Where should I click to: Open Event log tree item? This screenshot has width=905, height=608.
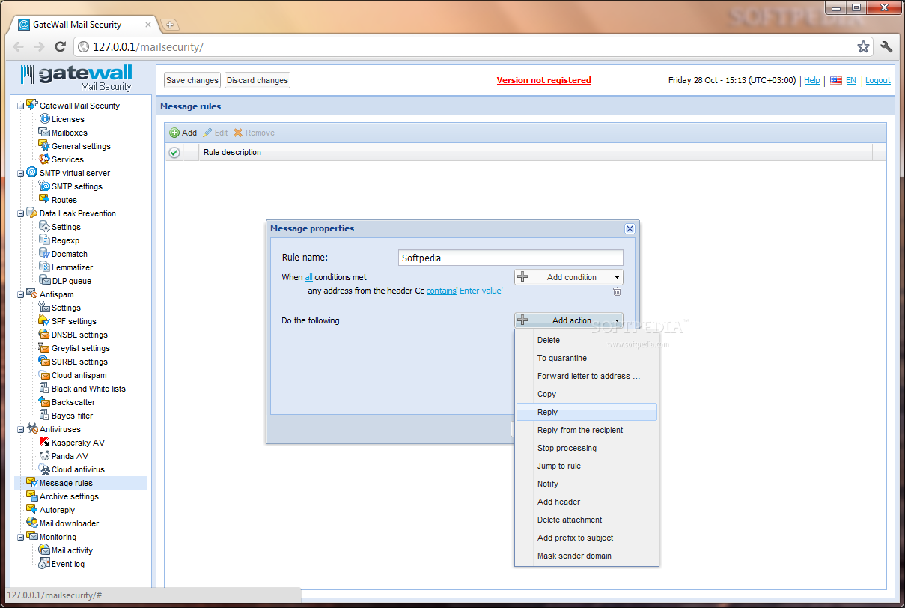pos(68,564)
